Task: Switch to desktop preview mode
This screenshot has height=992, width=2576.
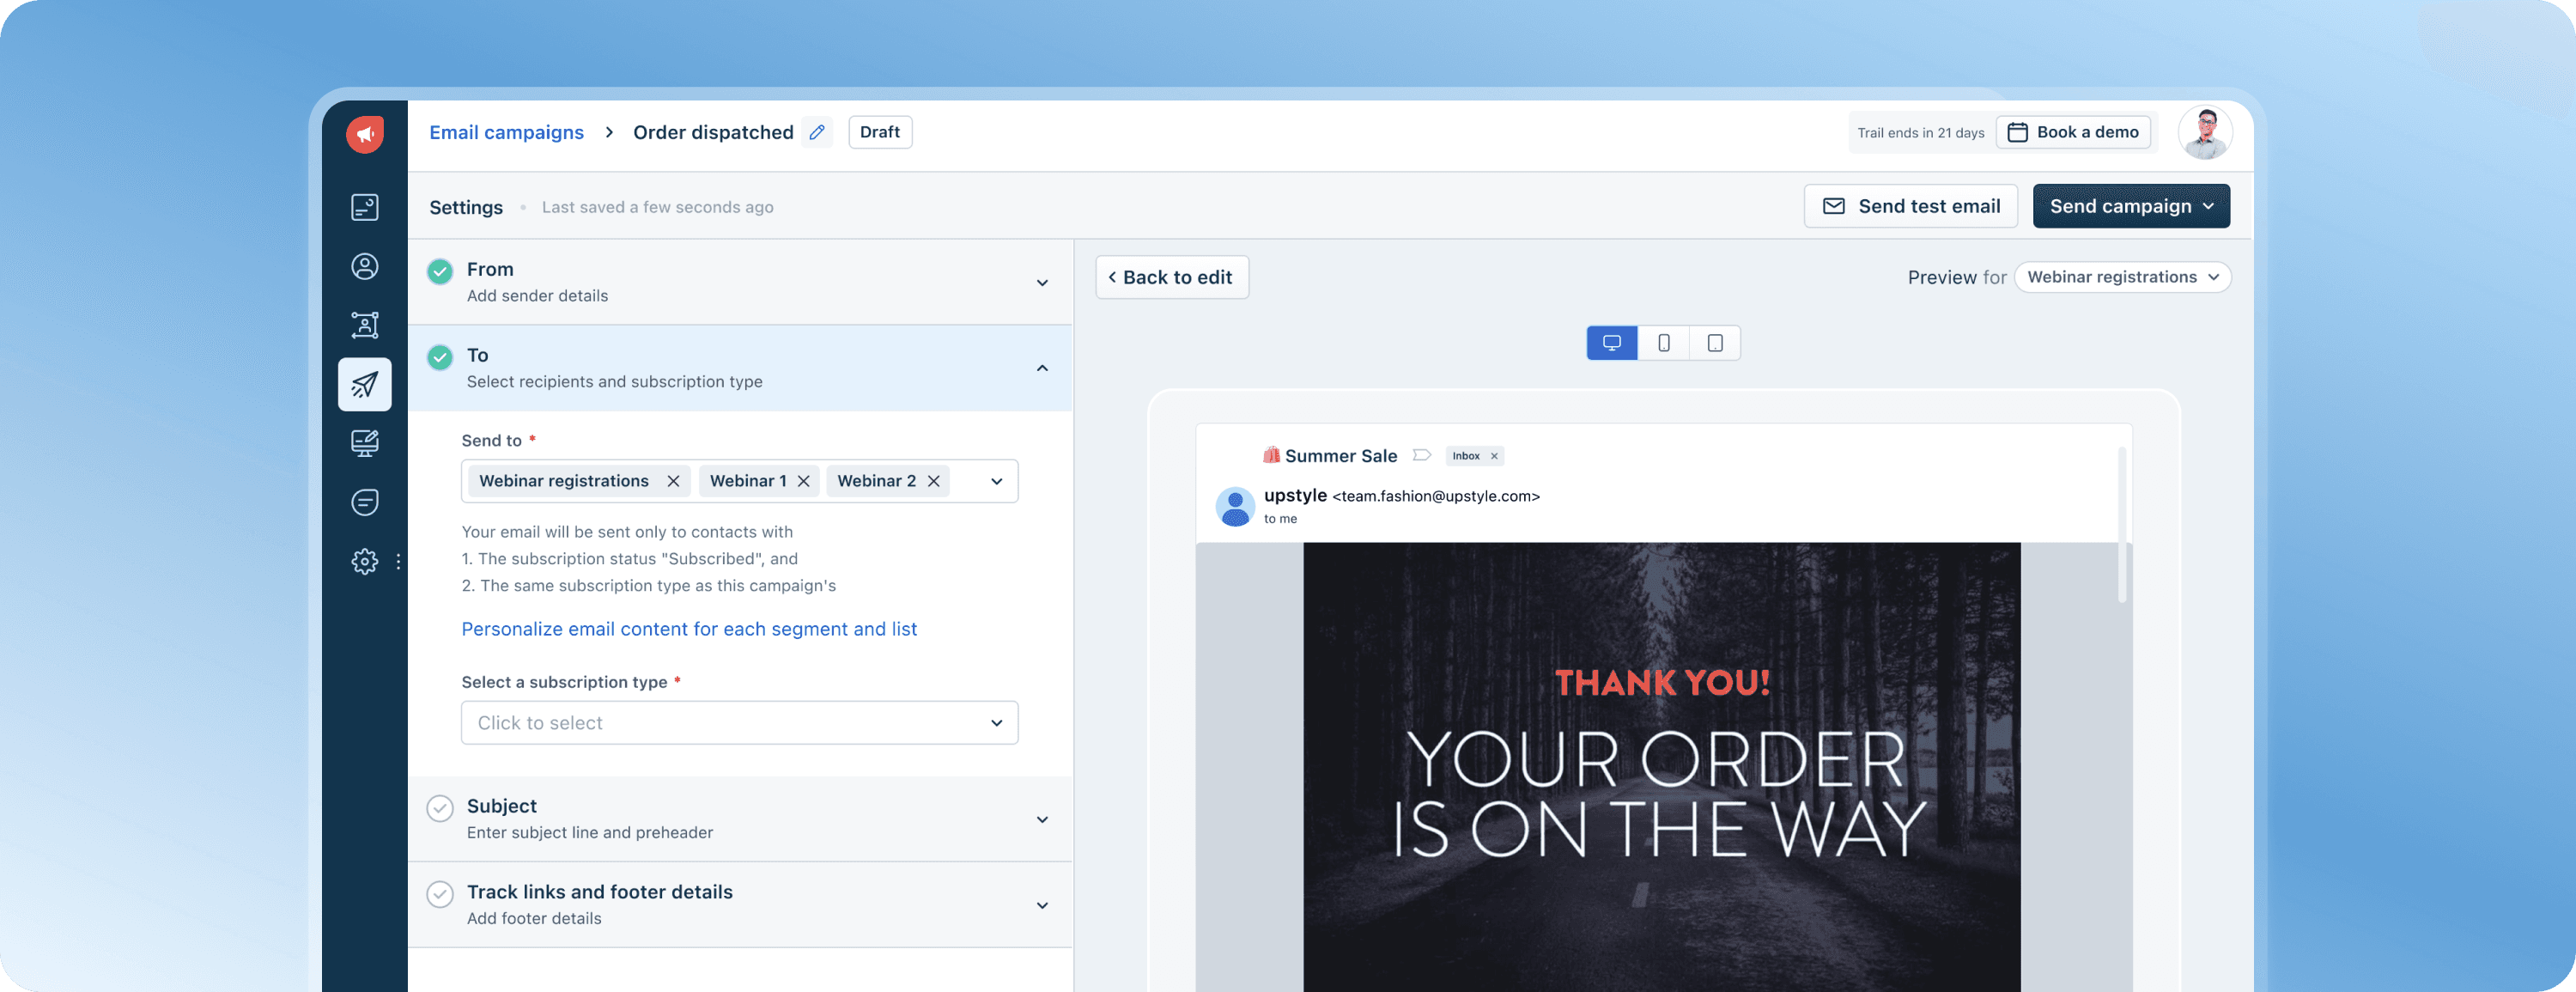Action: tap(1612, 343)
